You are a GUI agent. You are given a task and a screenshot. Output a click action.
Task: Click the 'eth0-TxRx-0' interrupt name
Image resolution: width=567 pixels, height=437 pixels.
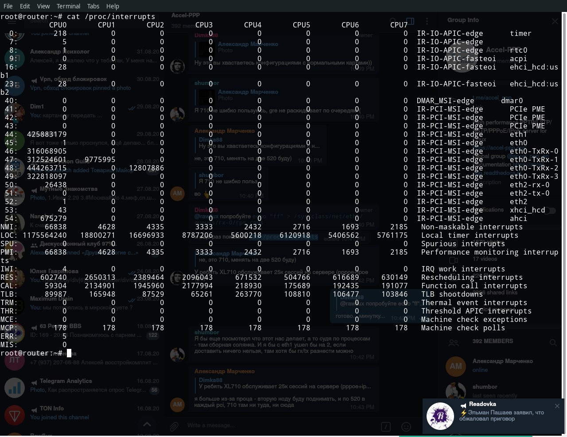534,151
